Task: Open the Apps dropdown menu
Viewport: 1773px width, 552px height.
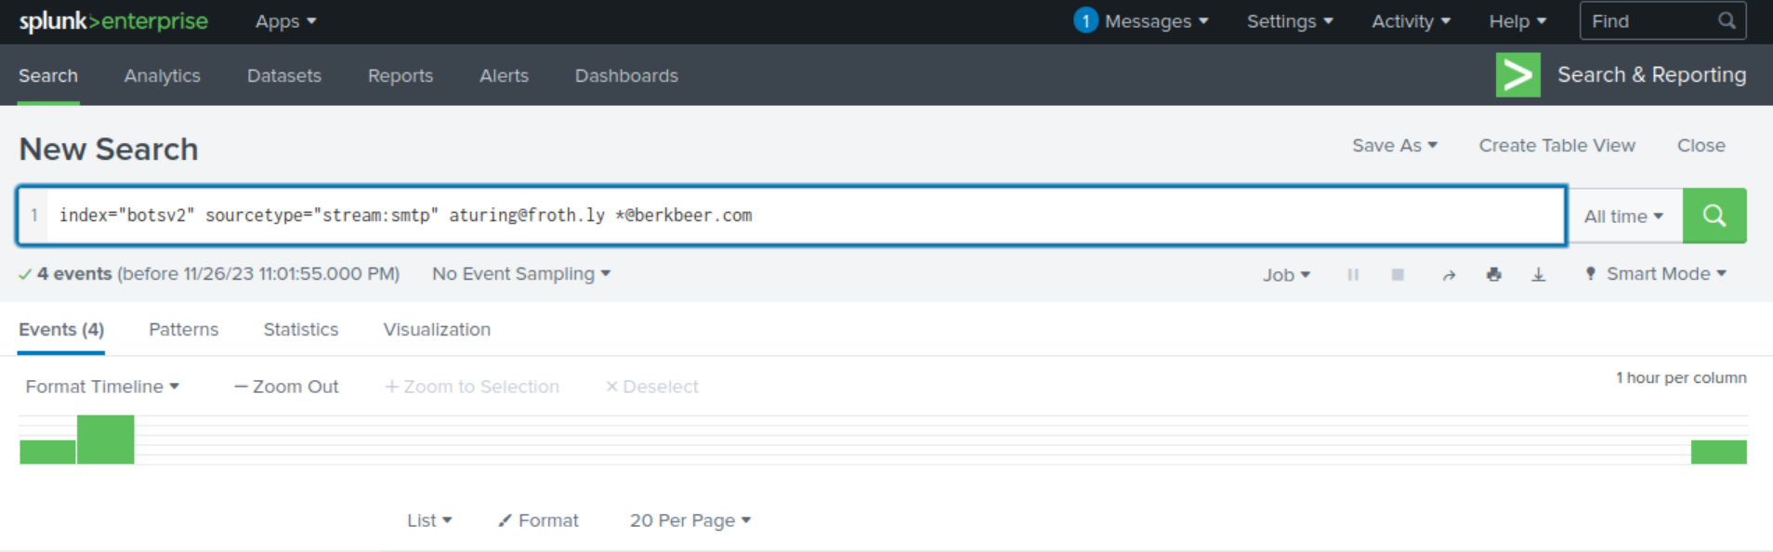Action: pos(285,21)
